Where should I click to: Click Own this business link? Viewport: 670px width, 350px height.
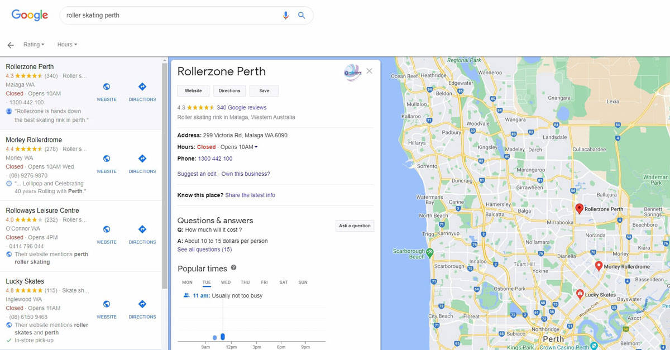click(246, 174)
